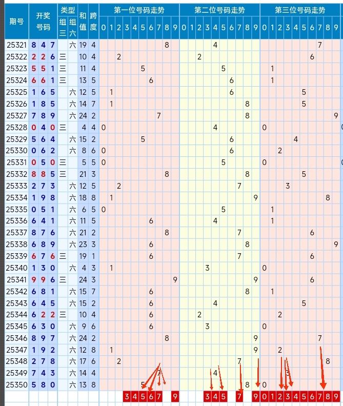
Task: Click sum value 23 in row 25338
Action: (x=83, y=245)
